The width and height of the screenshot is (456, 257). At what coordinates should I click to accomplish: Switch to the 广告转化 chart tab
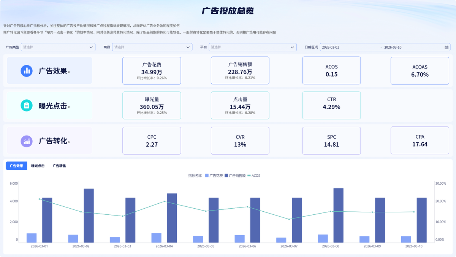click(59, 166)
